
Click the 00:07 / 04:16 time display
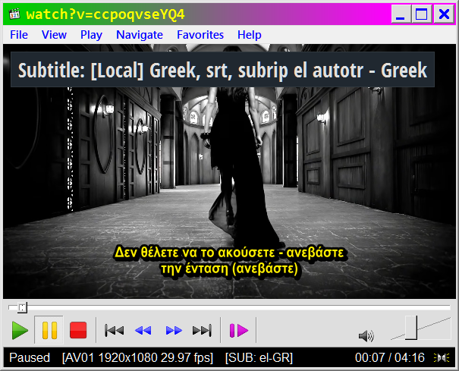[390, 357]
